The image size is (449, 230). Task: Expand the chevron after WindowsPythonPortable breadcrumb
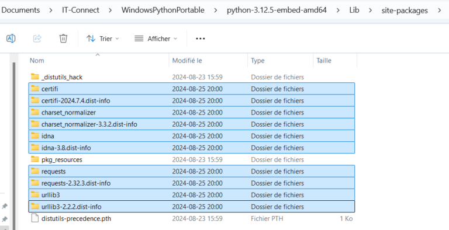click(x=216, y=11)
